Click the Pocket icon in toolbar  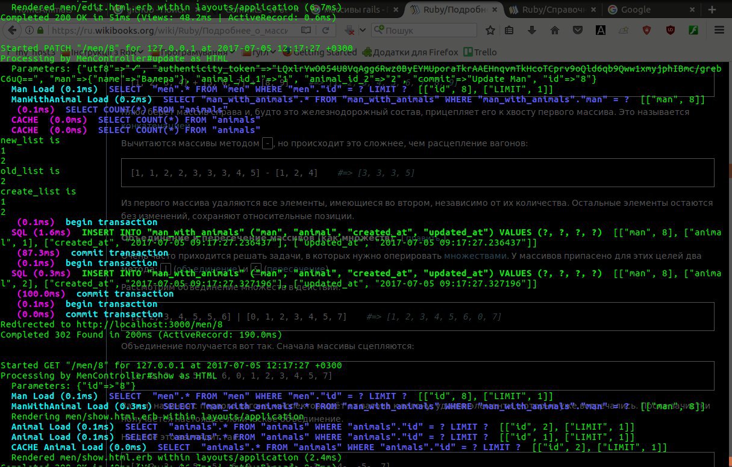click(577, 30)
